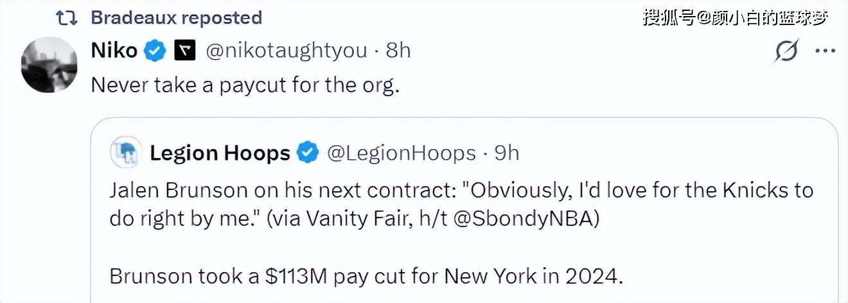848x303 pixels.
Task: Open the three-dot more options menu
Action: coord(825,51)
